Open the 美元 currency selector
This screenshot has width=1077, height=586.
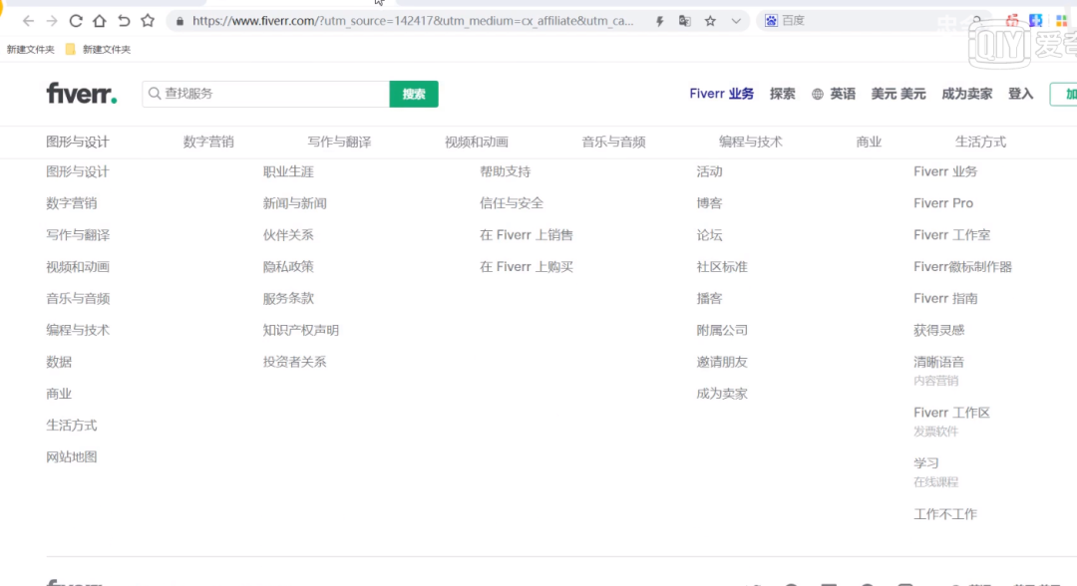coord(897,94)
